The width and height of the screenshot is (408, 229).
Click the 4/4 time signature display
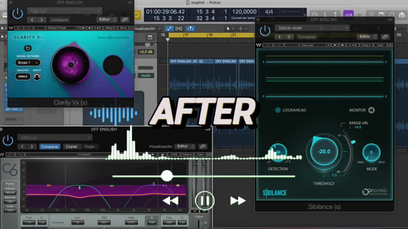click(269, 12)
